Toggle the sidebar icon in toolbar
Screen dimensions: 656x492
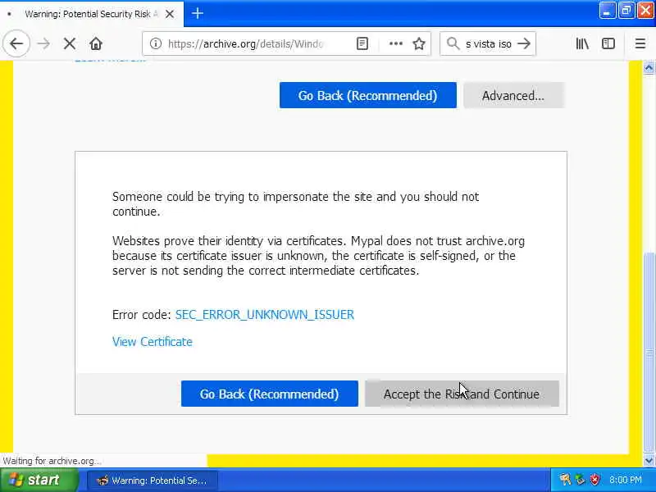pos(608,43)
